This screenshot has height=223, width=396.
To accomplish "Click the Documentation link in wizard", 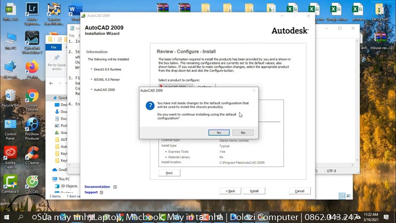I will coord(97,187).
